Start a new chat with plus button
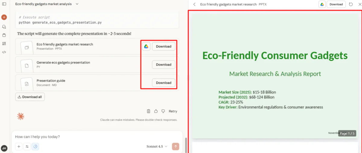Viewport: 362px width, 153px height. (x=4, y=17)
